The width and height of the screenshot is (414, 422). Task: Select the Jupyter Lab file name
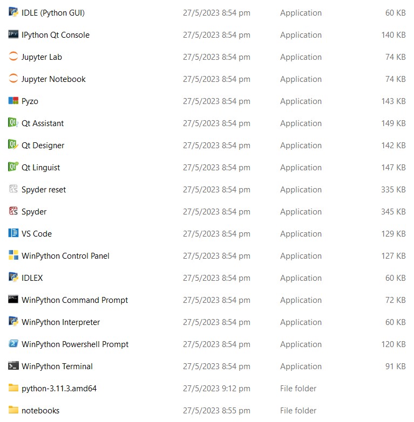42,57
